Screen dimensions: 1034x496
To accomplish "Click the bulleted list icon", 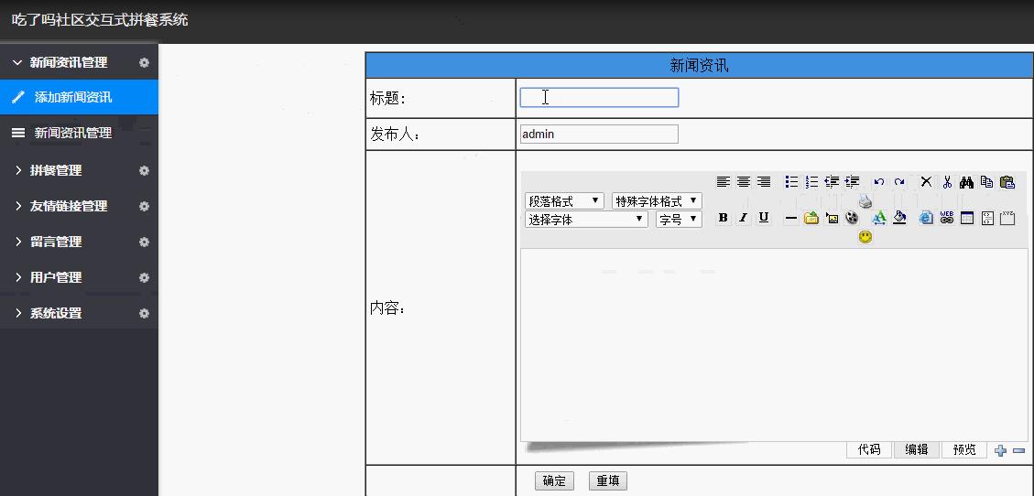I will [792, 182].
